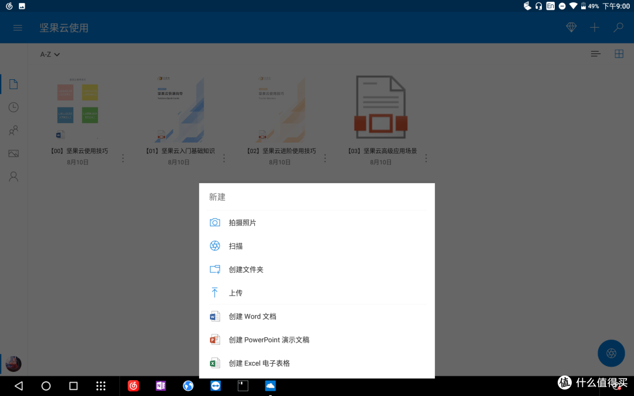Open TeamViewer in the taskbar

click(x=215, y=386)
